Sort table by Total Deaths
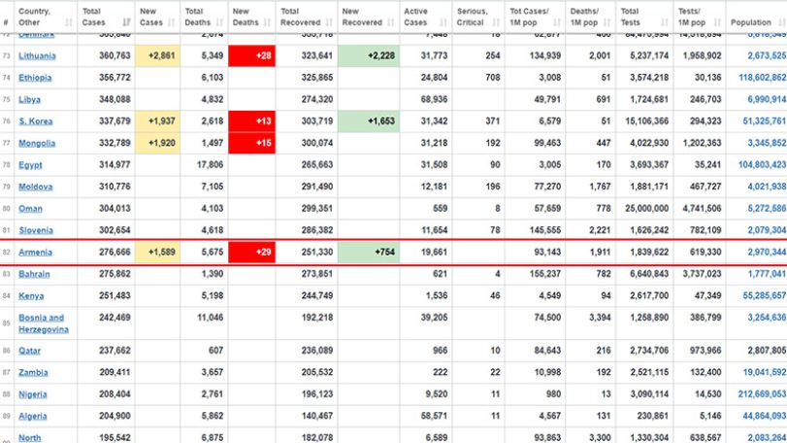This screenshot has height=443, width=787. (204, 17)
